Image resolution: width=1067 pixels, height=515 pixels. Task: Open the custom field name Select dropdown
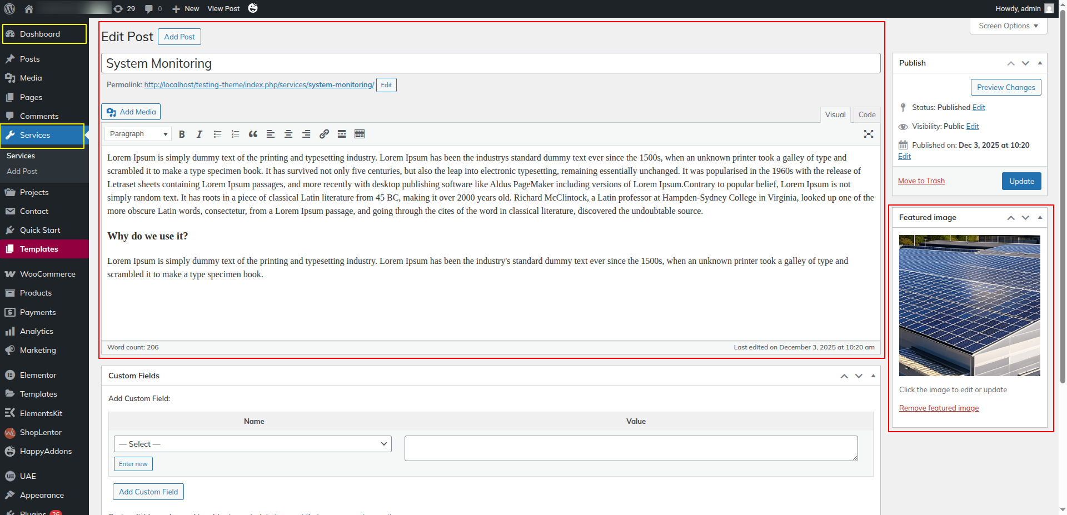pyautogui.click(x=253, y=444)
